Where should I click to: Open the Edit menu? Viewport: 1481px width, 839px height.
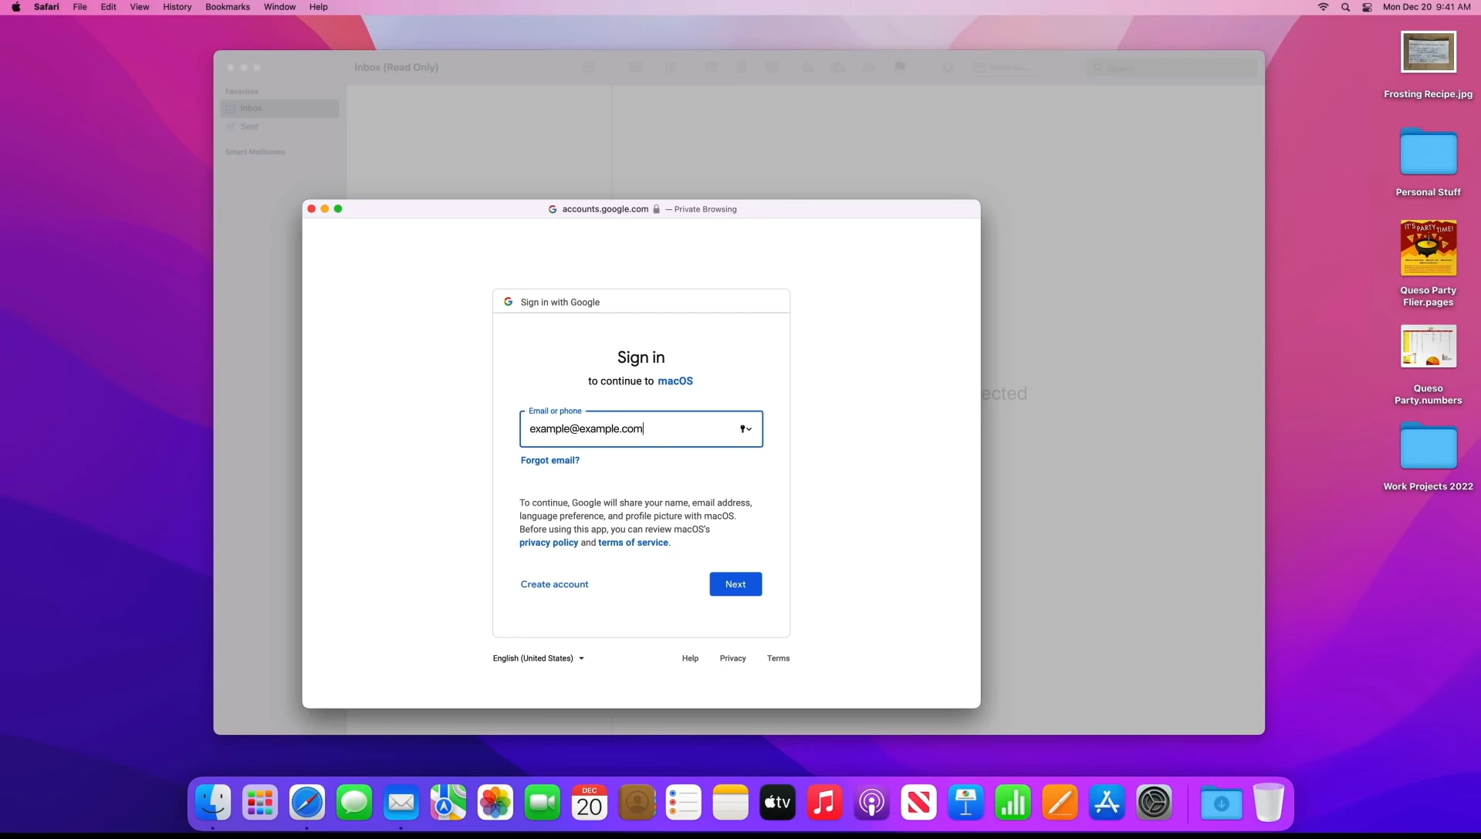[x=108, y=7]
